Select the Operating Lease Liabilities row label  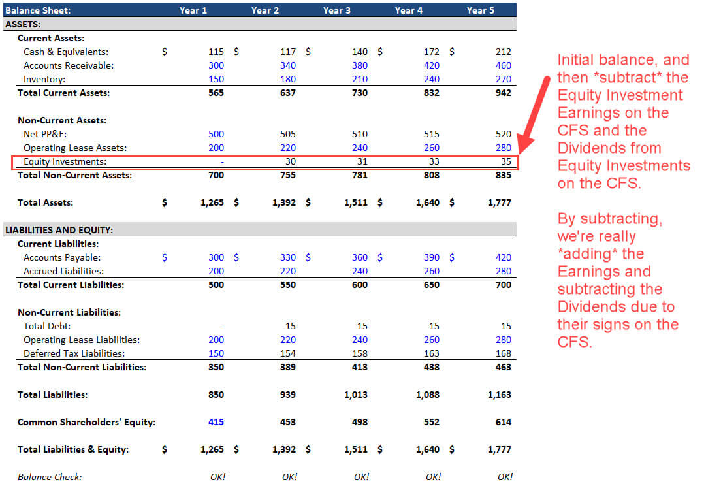pos(82,340)
